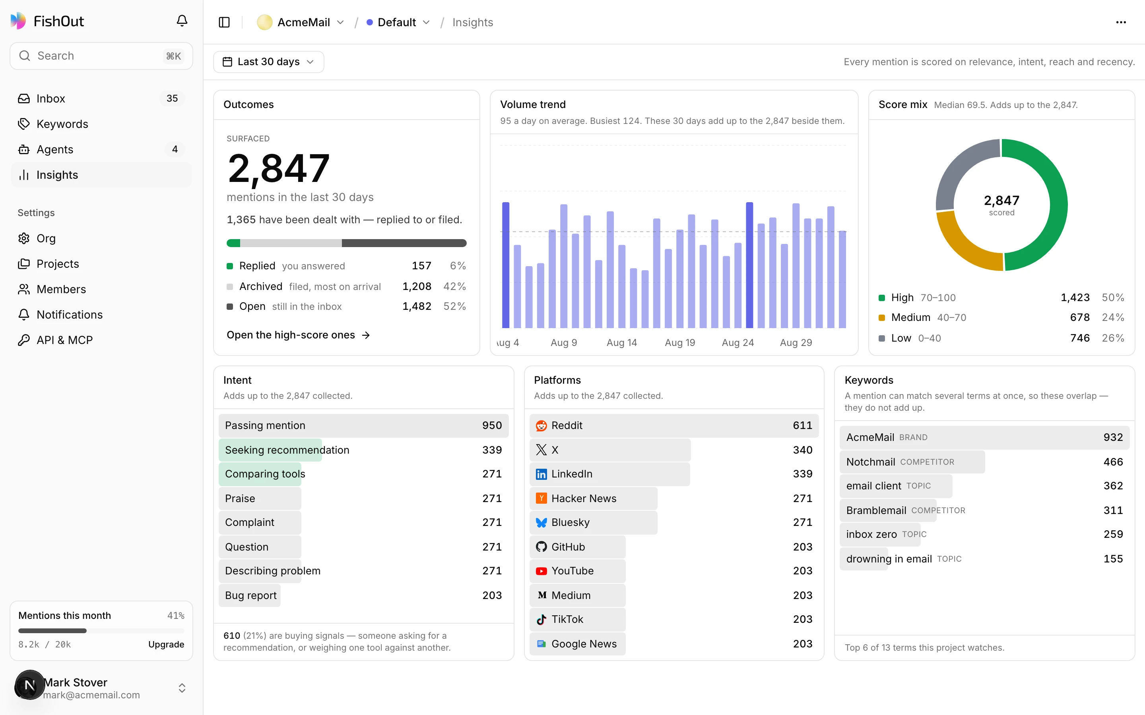
Task: Open Members settings
Action: point(101,290)
